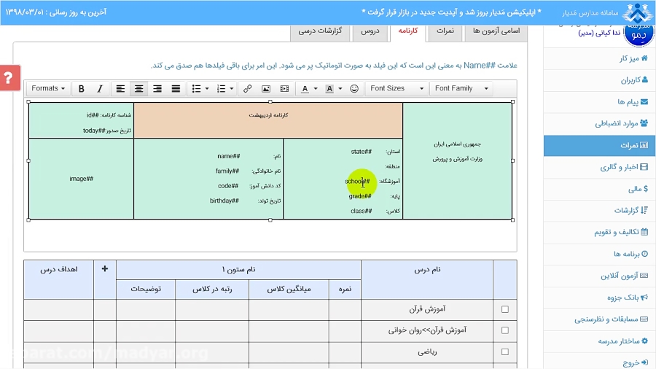This screenshot has height=369, width=656.
Task: Insert image from toolbar
Action: coord(266,89)
